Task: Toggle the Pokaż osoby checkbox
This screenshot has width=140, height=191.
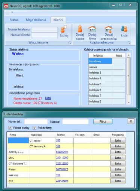Action: tap(10, 128)
